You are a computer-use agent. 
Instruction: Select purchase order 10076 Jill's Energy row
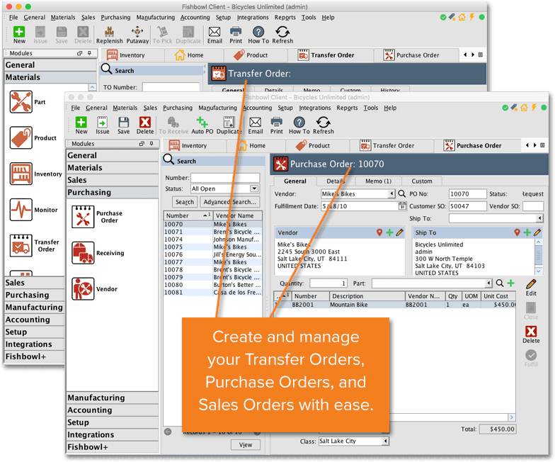click(x=212, y=254)
